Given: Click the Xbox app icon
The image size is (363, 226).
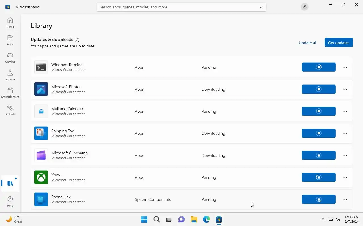Looking at the screenshot, I should [x=41, y=177].
